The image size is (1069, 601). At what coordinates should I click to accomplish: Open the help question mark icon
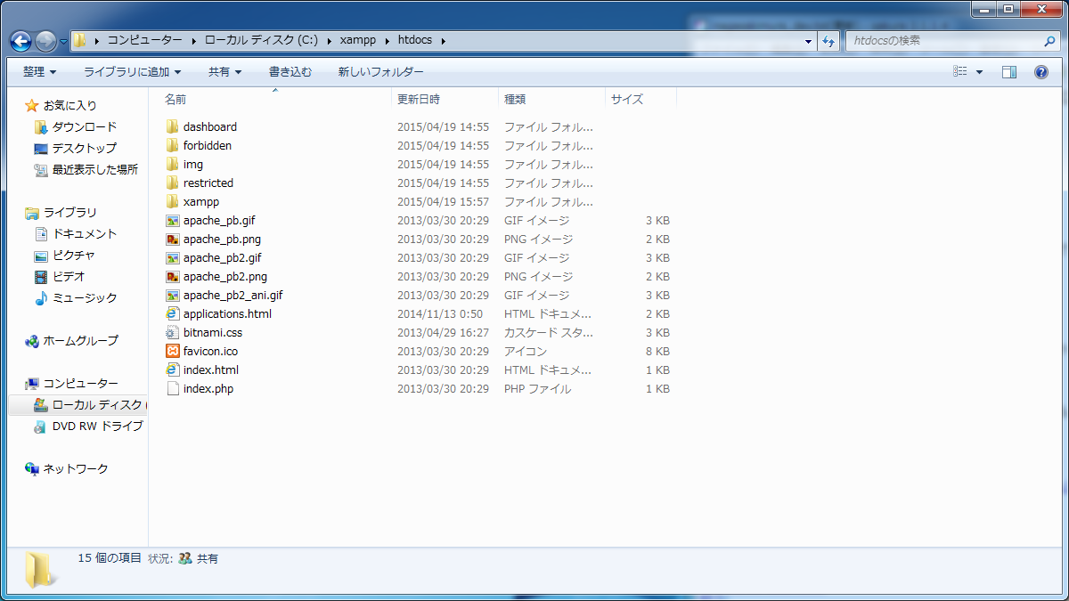pos(1040,72)
